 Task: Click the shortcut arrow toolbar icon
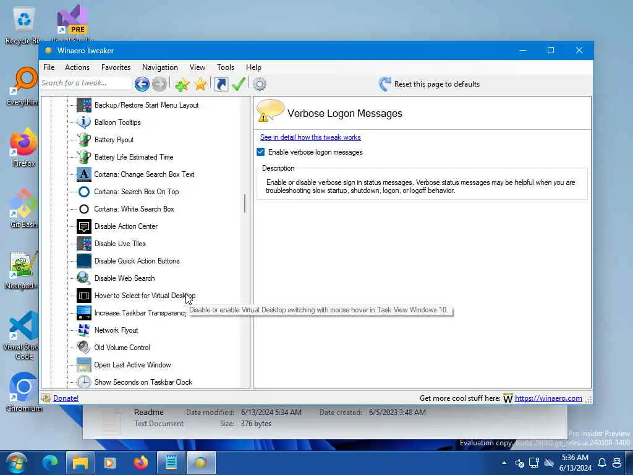221,84
